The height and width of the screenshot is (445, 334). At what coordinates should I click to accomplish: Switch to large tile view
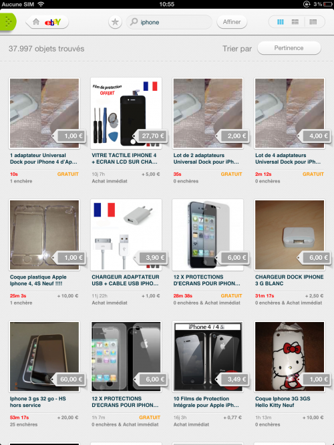coord(295,22)
